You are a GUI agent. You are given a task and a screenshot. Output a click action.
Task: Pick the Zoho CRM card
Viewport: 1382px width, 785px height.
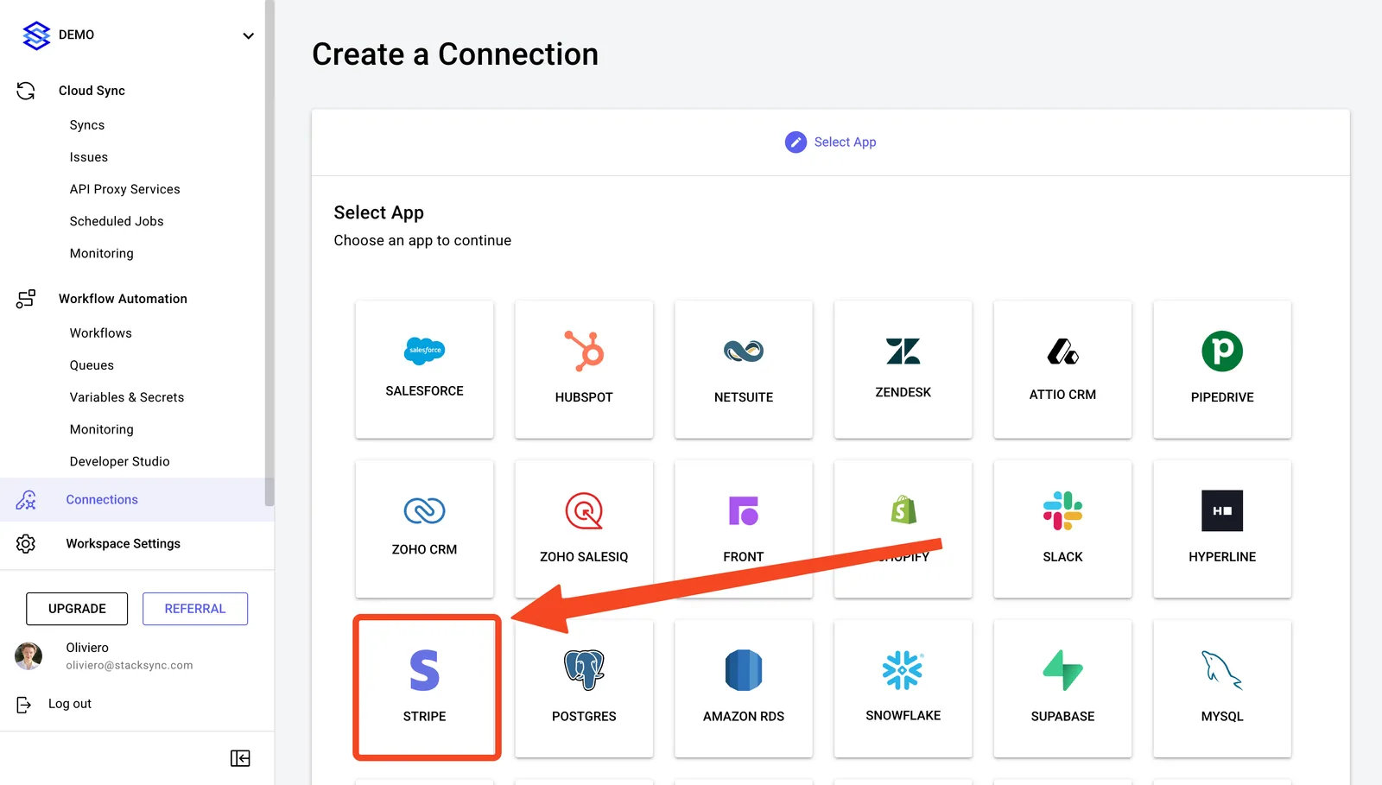(x=424, y=529)
